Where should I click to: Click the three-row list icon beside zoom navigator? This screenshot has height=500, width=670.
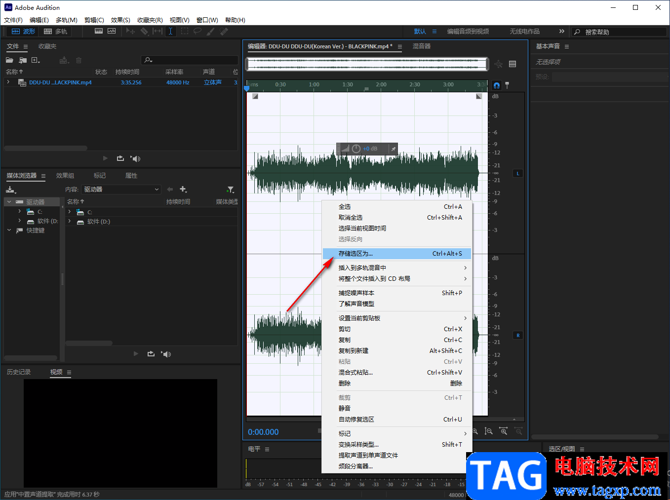(512, 64)
